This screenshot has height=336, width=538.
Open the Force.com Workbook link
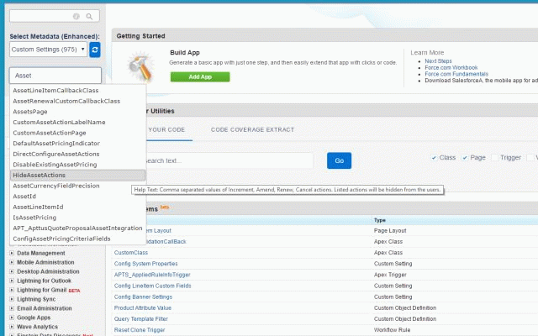pos(451,68)
